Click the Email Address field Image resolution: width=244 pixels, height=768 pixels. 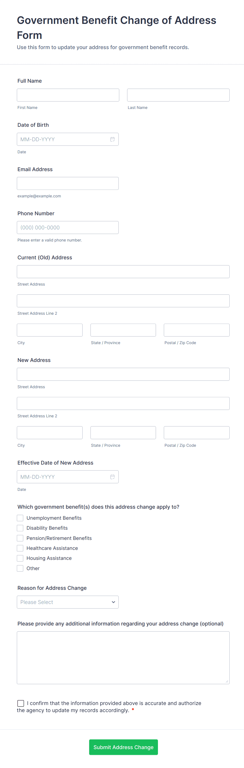click(68, 183)
